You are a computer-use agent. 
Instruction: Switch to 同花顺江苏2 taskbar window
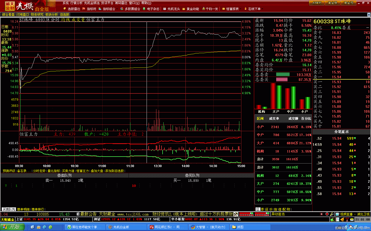click(168, 227)
